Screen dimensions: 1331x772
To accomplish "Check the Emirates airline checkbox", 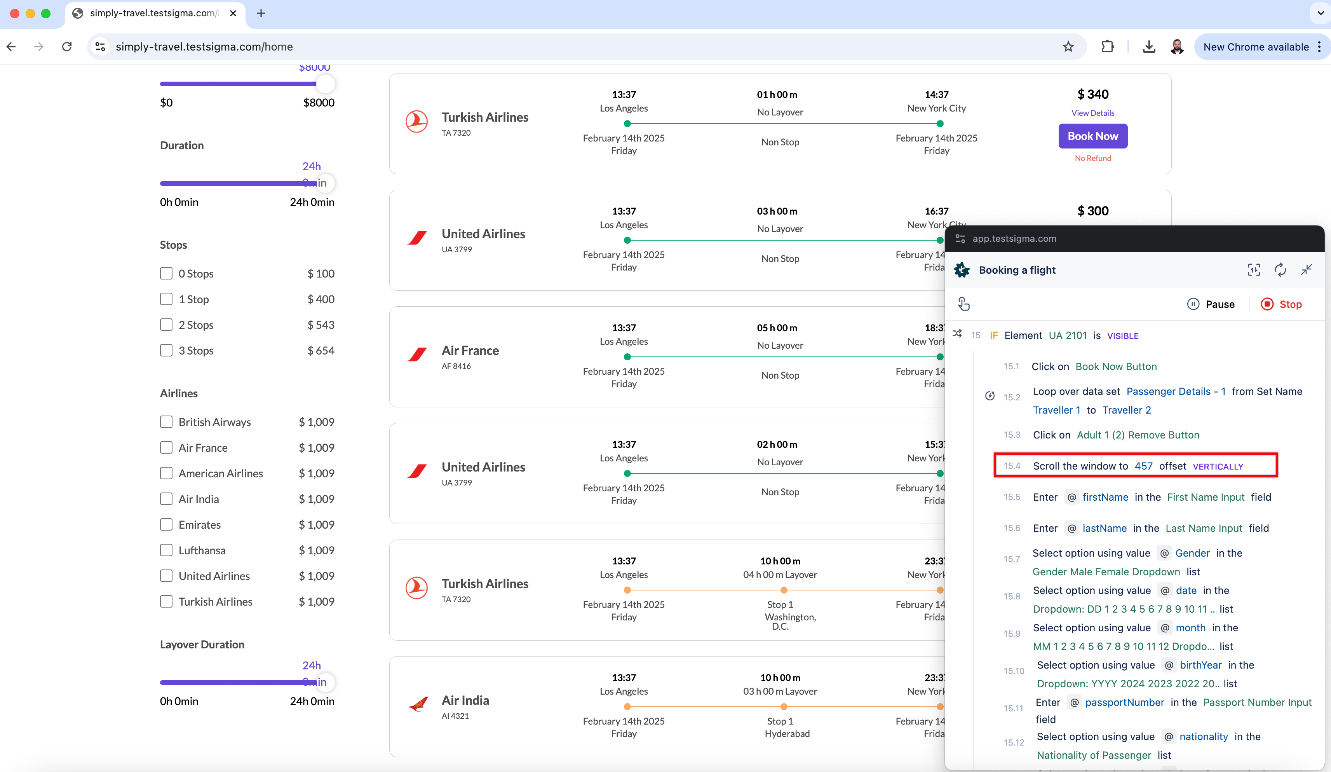I will (166, 524).
